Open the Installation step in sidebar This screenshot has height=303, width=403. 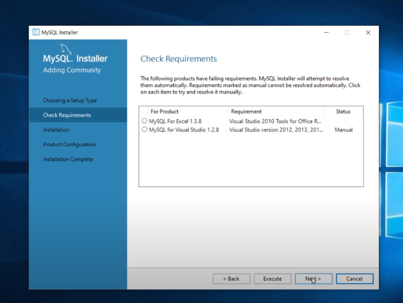tap(56, 130)
